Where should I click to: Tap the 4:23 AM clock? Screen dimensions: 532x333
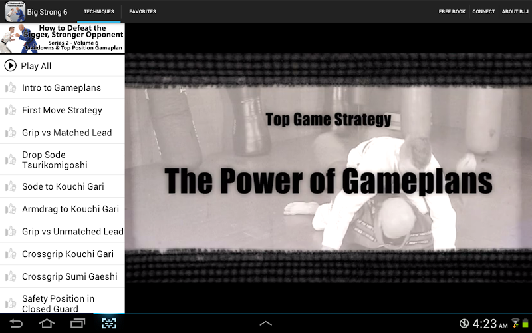490,324
